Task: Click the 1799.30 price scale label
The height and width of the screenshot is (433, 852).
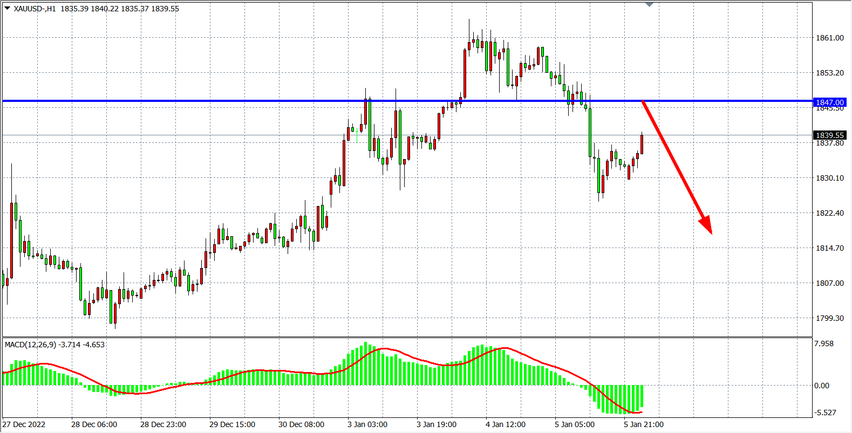Action: (x=830, y=318)
